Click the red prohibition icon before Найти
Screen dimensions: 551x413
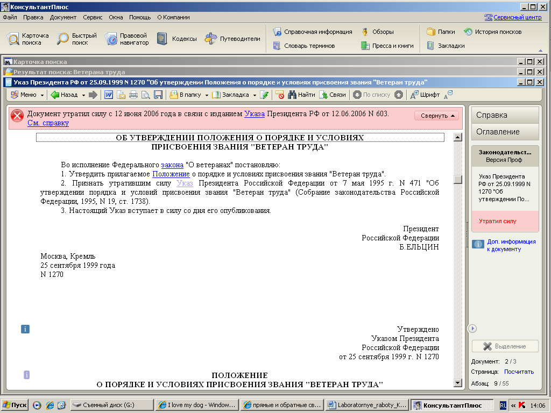pos(280,95)
